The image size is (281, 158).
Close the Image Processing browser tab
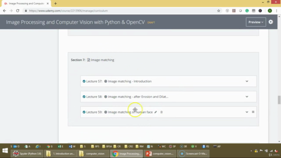pyautogui.click(x=48, y=4)
